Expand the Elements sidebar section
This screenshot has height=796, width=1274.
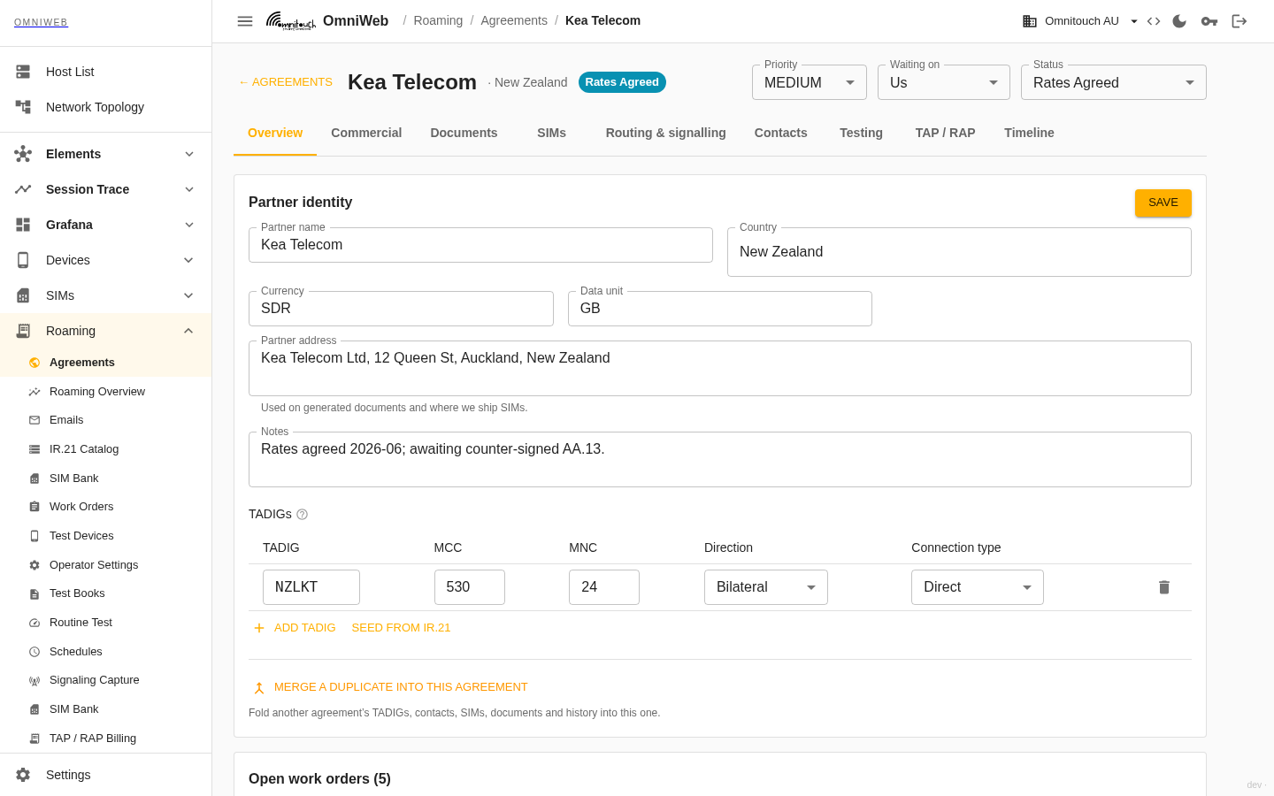click(106, 154)
